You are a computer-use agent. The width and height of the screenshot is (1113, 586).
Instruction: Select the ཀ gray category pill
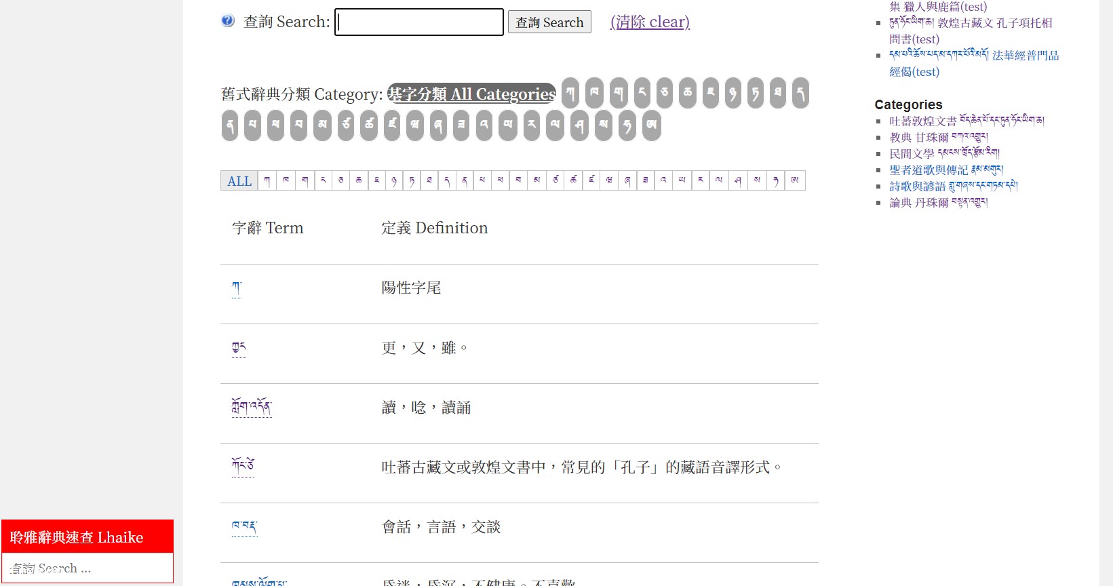(571, 93)
